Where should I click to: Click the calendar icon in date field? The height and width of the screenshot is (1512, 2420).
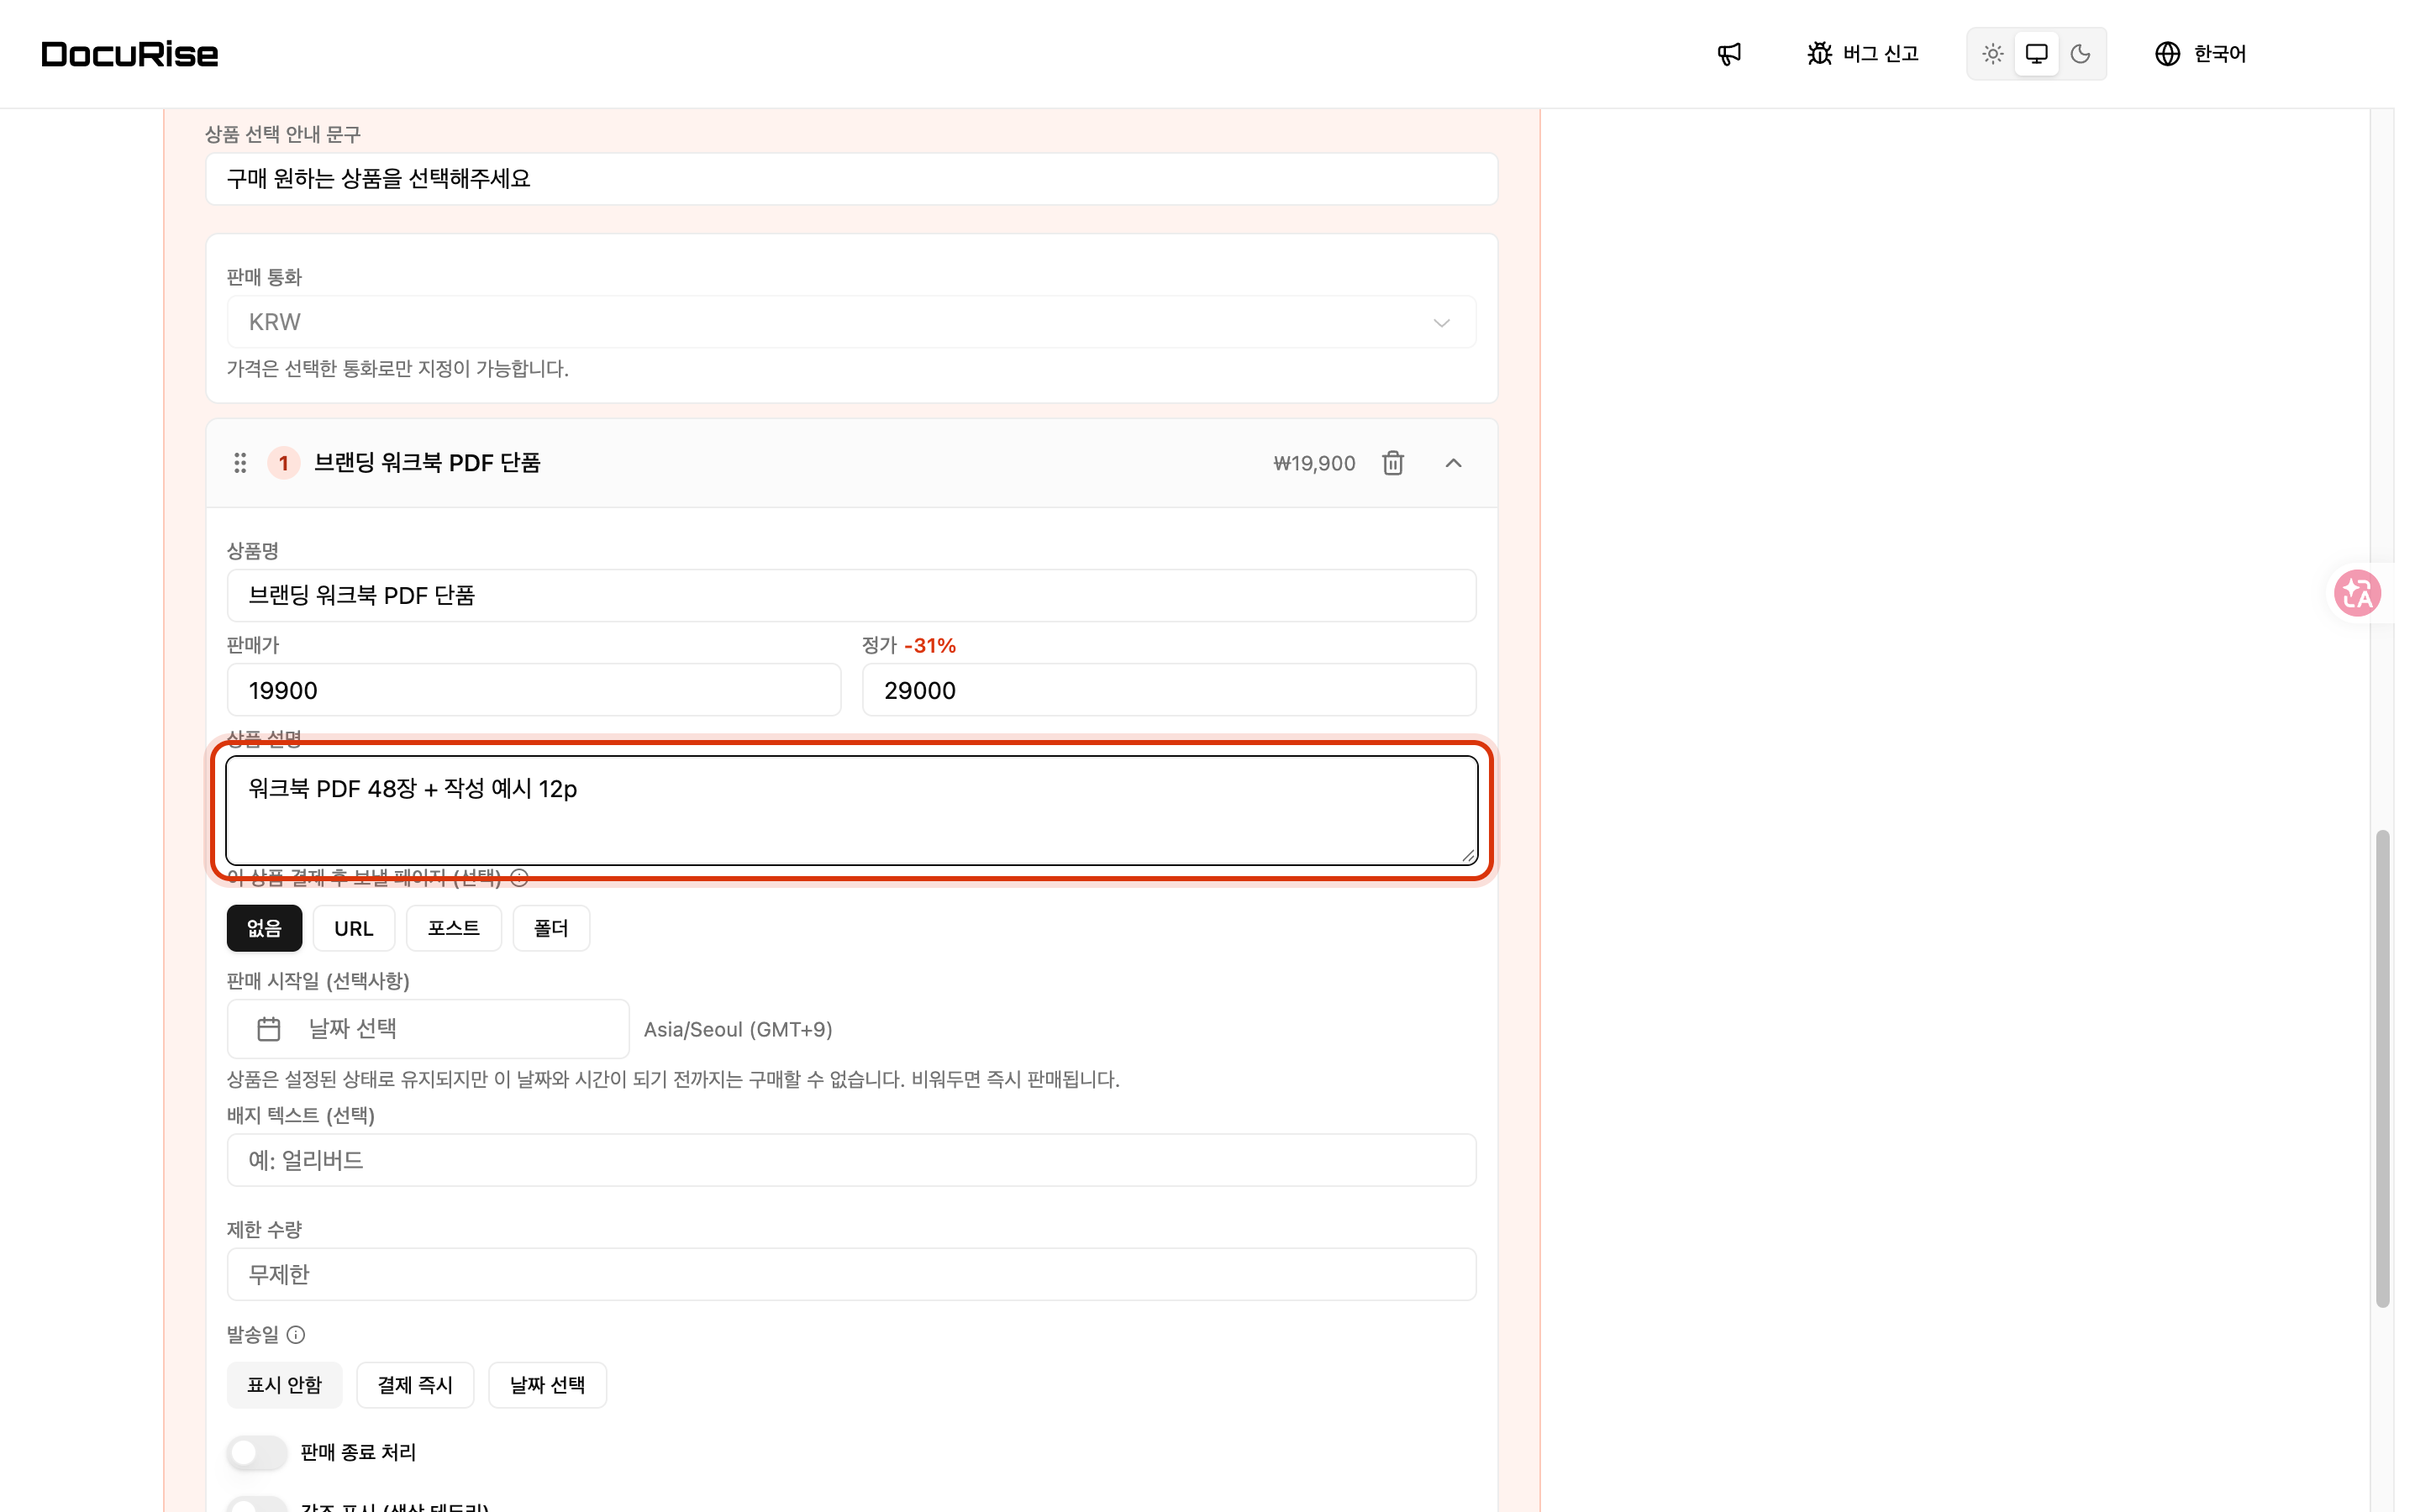(269, 1029)
